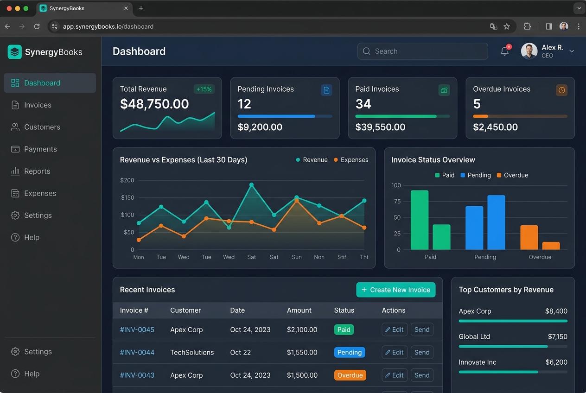This screenshot has width=586, height=393.
Task: Open the tab search dropdown in title bar
Action: tap(579, 8)
